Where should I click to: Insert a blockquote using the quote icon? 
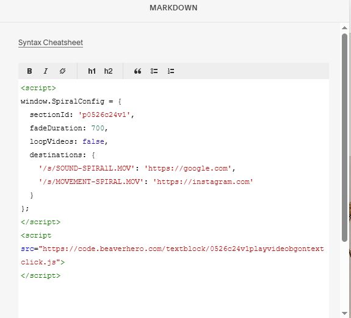137,71
